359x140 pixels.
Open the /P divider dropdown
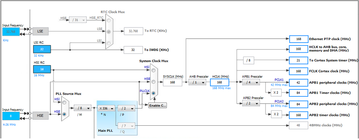(126, 108)
